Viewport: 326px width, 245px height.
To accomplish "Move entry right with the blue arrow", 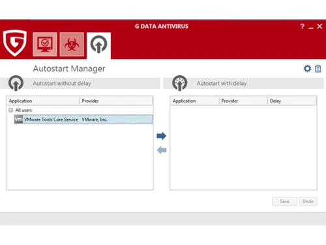I will click(x=161, y=136).
